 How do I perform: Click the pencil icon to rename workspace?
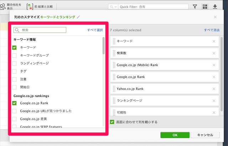[x=78, y=17]
